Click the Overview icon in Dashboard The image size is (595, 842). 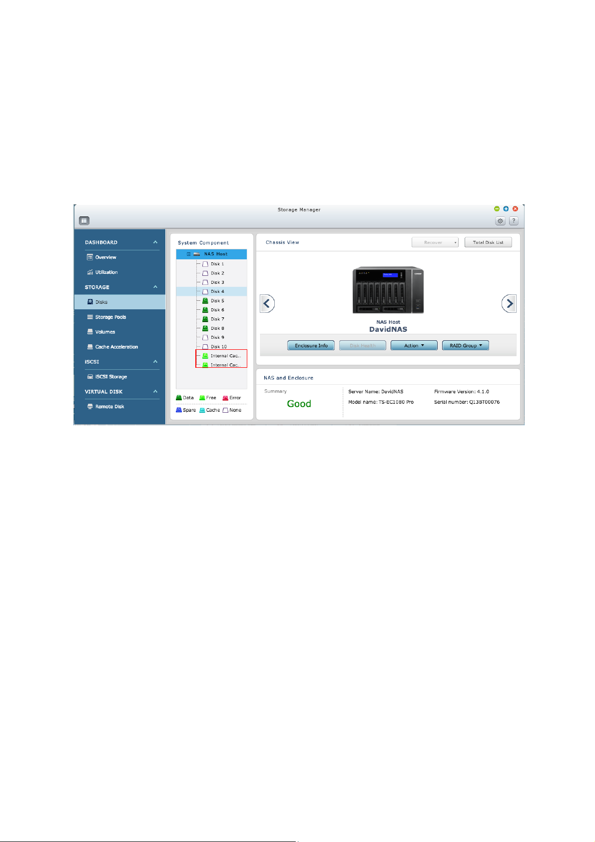tap(90, 257)
